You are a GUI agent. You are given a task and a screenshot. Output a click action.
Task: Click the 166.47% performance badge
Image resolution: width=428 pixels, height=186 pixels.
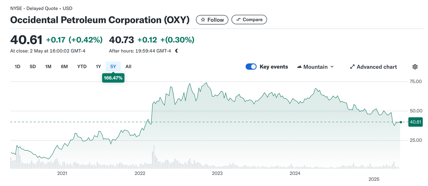pyautogui.click(x=113, y=78)
